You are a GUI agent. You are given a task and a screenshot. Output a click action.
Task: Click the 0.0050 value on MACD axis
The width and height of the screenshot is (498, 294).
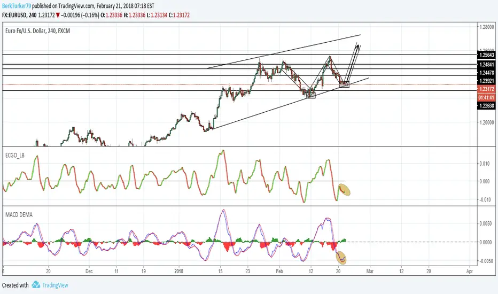tap(486, 223)
